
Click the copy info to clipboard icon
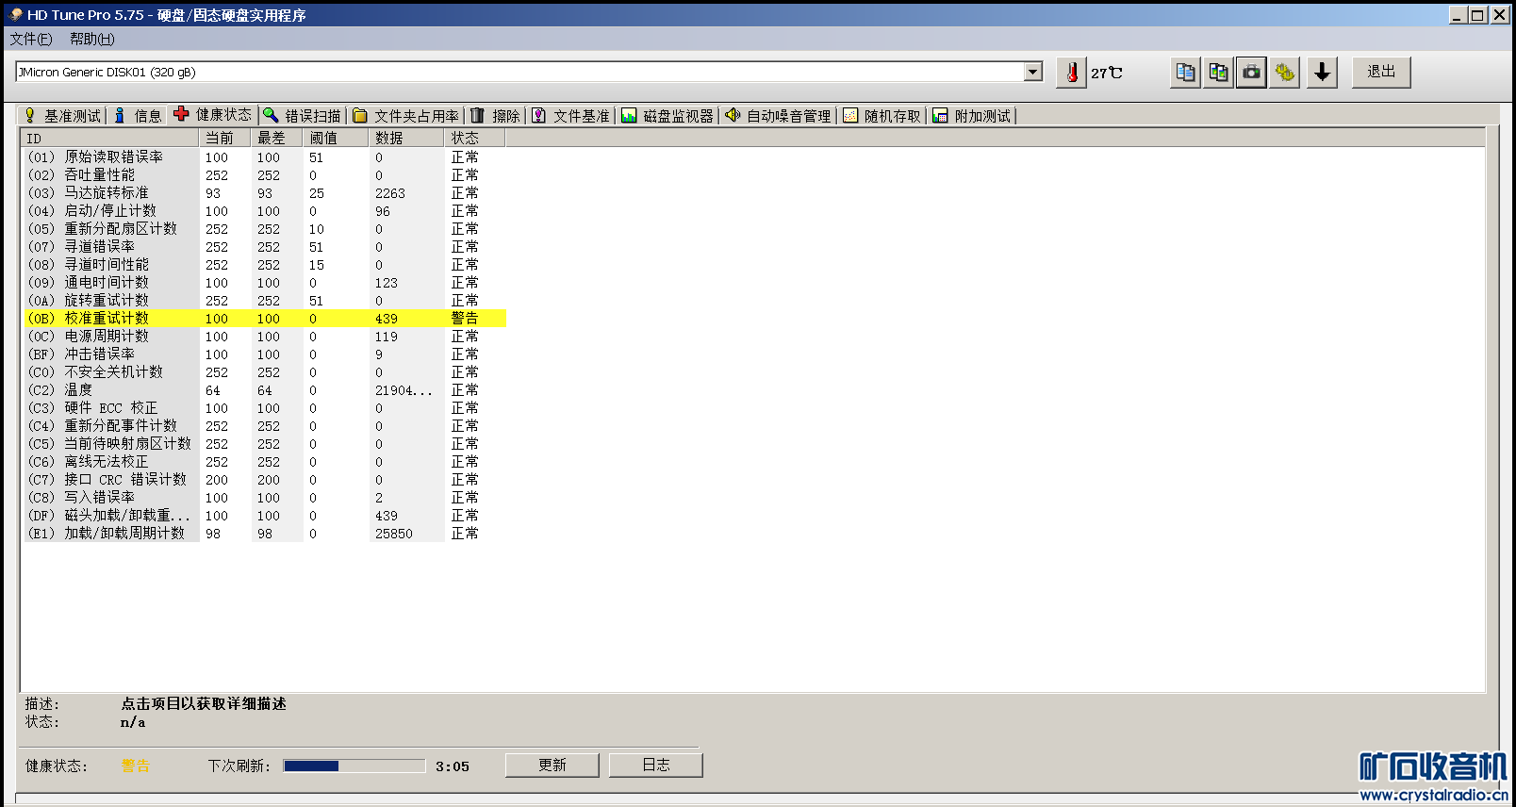pos(1186,73)
